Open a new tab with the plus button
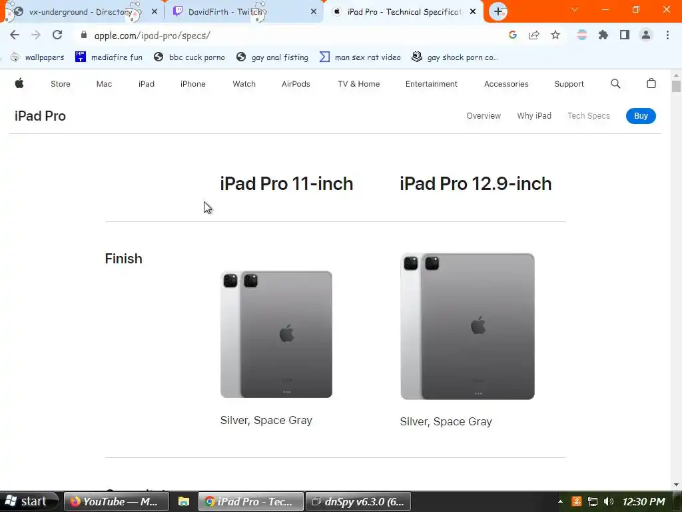This screenshot has height=512, width=682. pyautogui.click(x=498, y=12)
